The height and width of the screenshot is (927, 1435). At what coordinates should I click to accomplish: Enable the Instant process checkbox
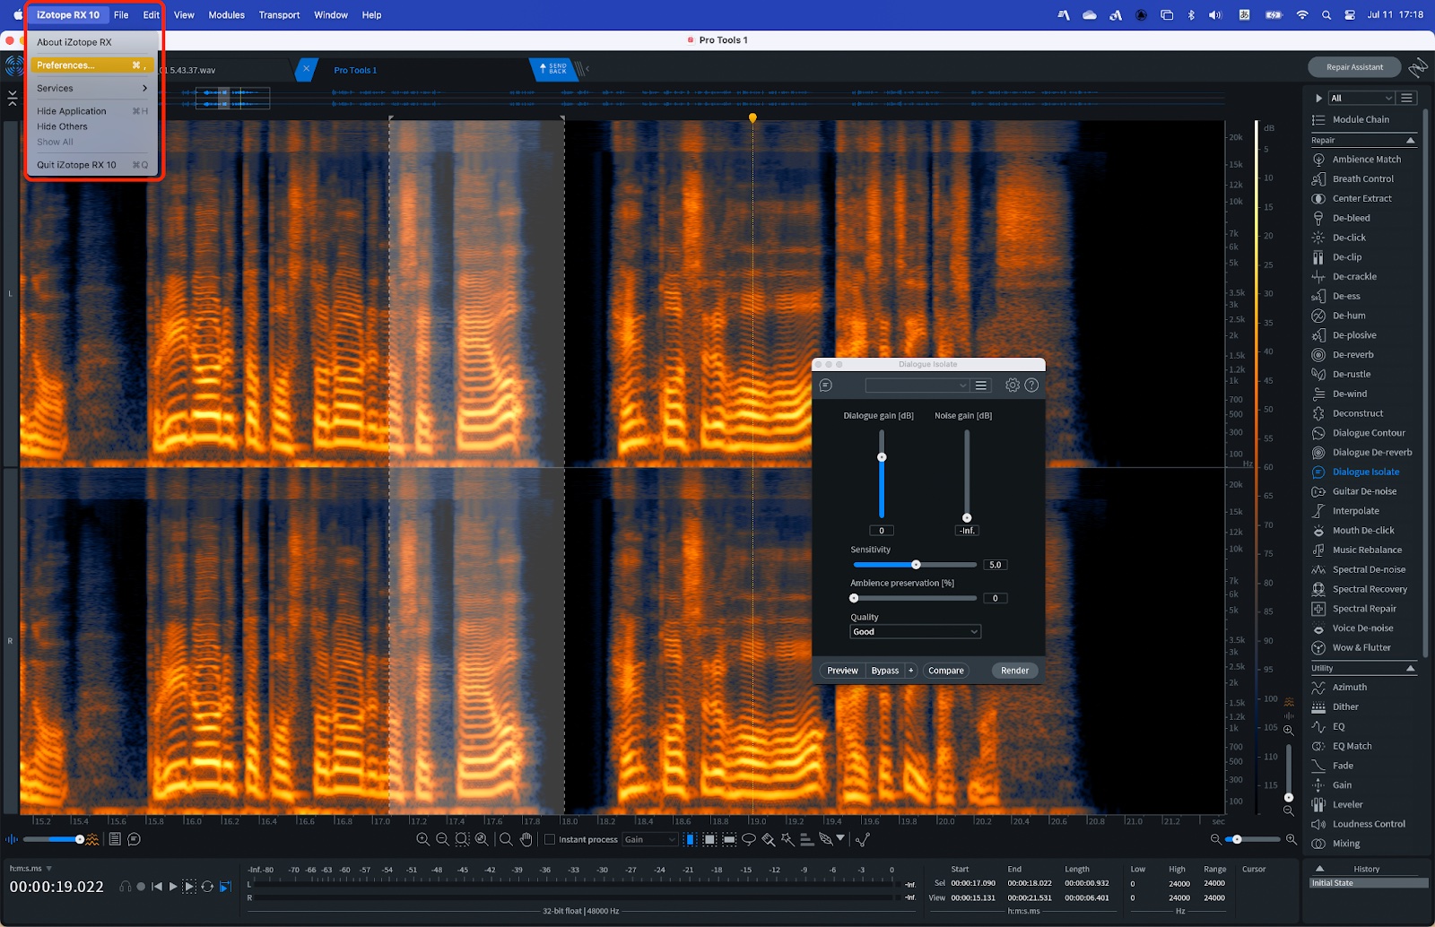pos(550,840)
